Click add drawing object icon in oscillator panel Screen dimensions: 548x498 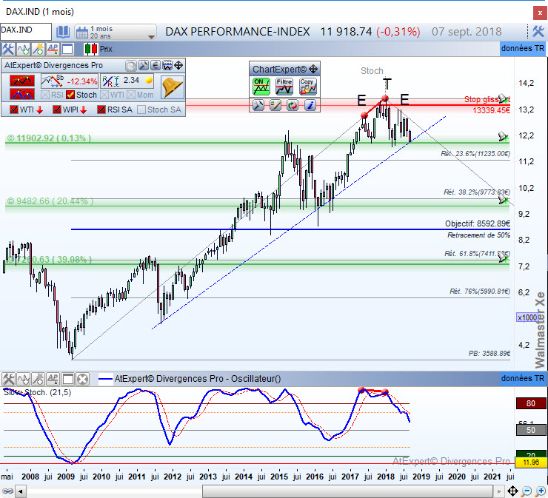pyautogui.click(x=38, y=379)
